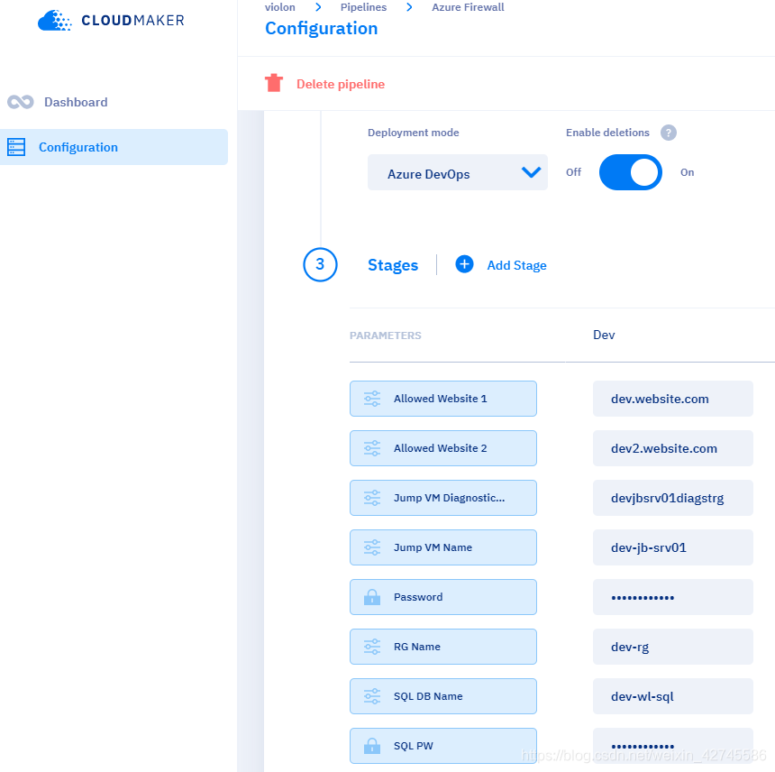This screenshot has width=775, height=772.
Task: Go to violon breadcrumb link
Action: (x=279, y=7)
